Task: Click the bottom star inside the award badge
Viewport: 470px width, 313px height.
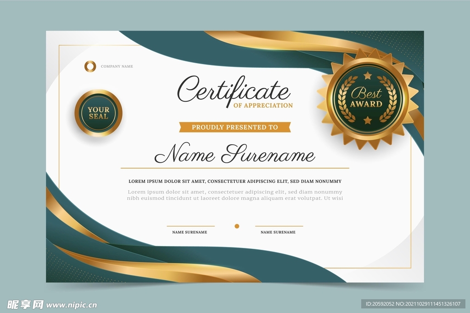Action: (x=367, y=121)
